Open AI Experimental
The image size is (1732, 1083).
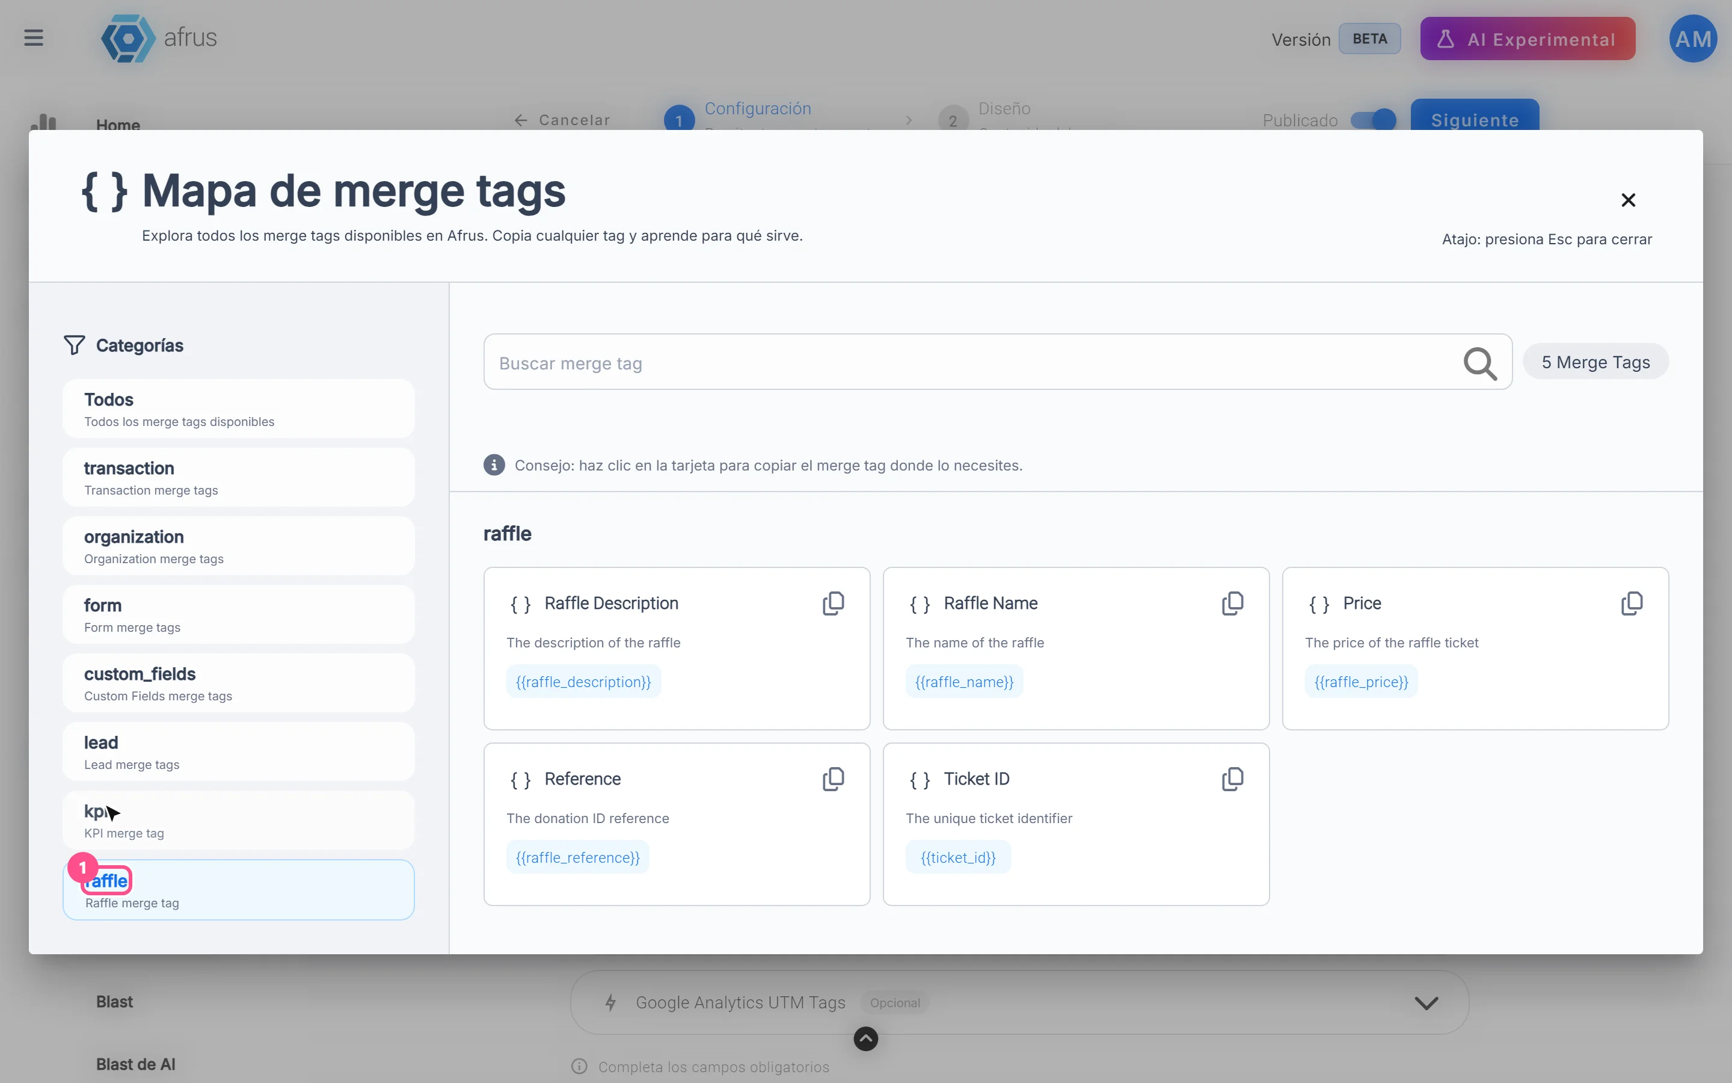pos(1528,39)
